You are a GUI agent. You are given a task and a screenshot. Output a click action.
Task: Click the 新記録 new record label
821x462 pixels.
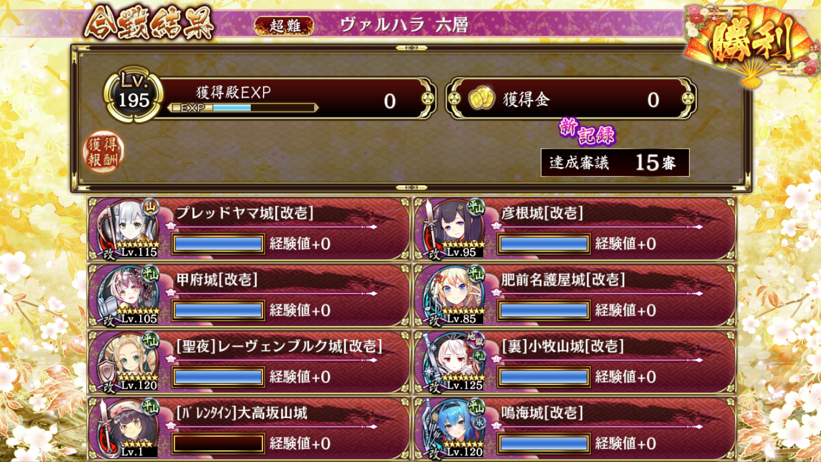pos(586,132)
